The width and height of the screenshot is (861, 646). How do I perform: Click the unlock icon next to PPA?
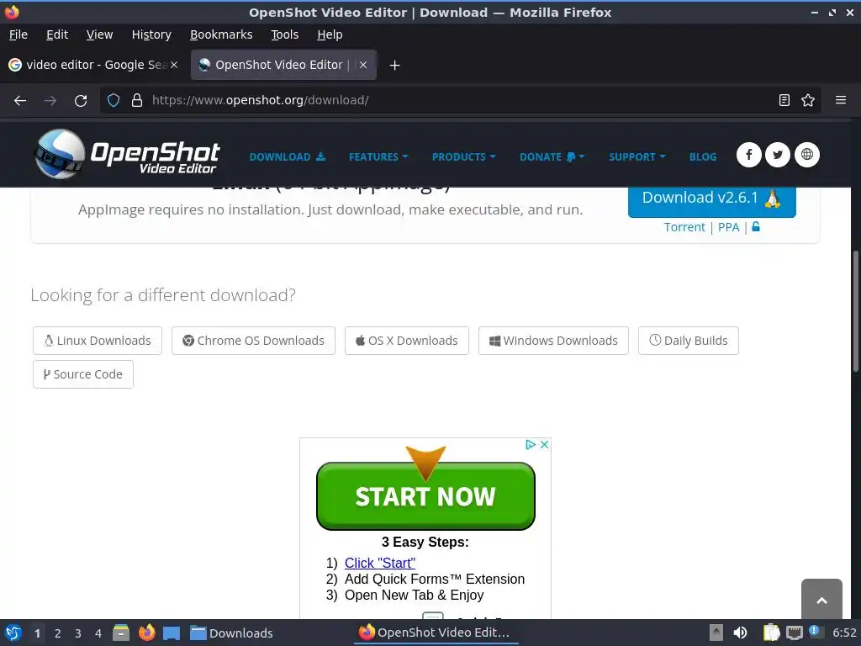(x=756, y=226)
